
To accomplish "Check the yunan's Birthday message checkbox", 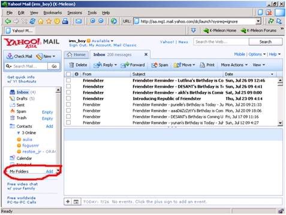I will [x=68, y=122].
